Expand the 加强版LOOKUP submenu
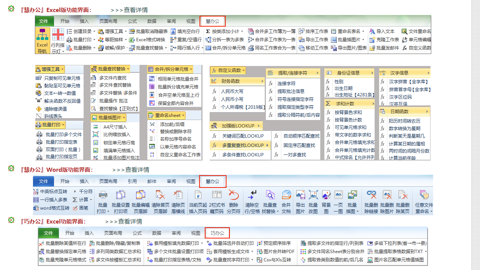Image resolution: width=480 pixels, height=270 pixels. click(x=236, y=126)
